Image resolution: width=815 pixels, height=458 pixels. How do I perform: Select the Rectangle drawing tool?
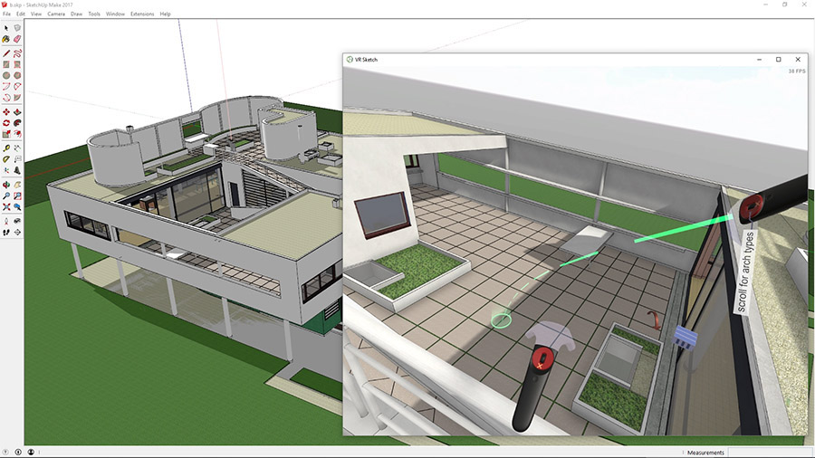(6, 64)
